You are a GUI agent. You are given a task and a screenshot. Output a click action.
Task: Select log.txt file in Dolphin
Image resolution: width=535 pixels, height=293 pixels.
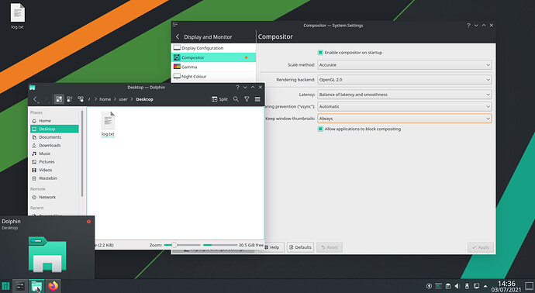point(108,124)
